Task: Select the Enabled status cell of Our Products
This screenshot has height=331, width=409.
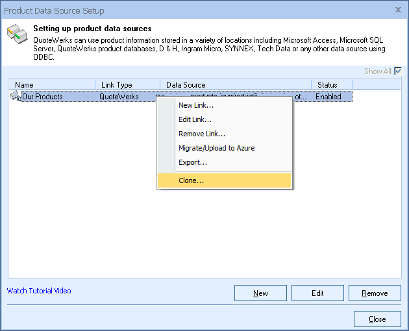Action: point(328,97)
